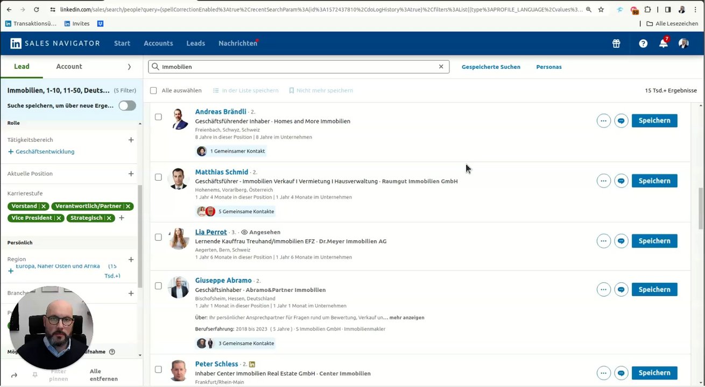Viewport: 705px width, 387px height.
Task: Message Peter Schless via chat icon
Action: (x=621, y=373)
